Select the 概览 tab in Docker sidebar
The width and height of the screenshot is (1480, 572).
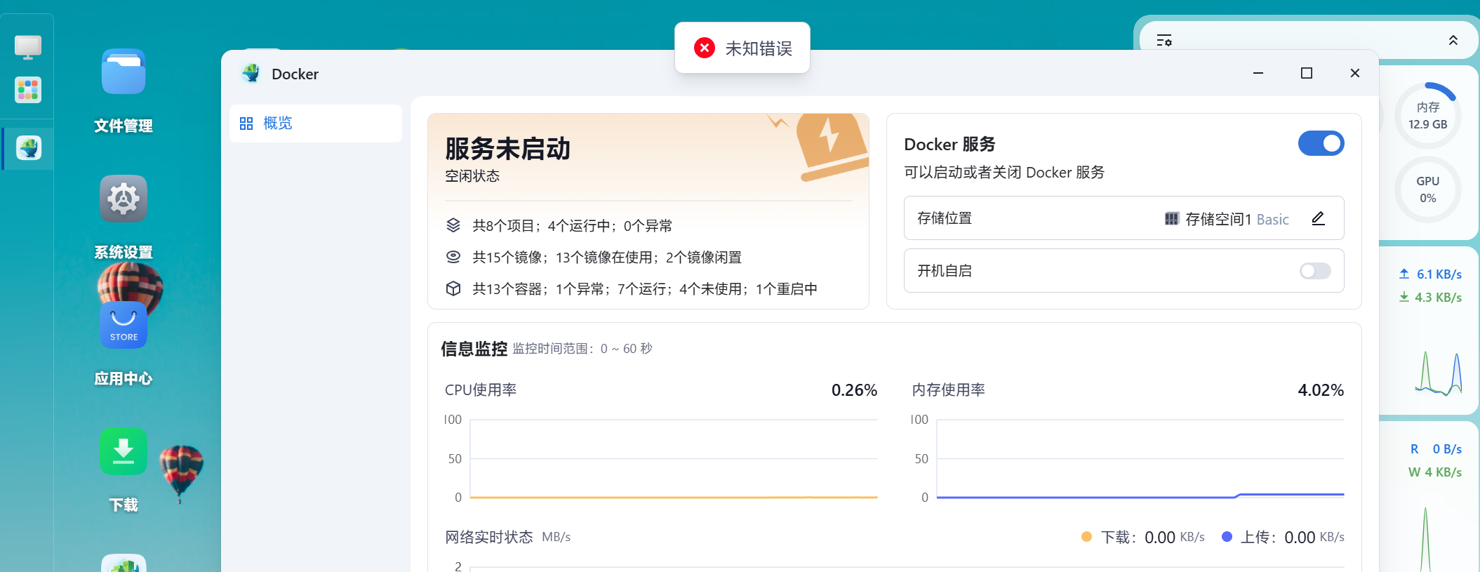tap(316, 124)
